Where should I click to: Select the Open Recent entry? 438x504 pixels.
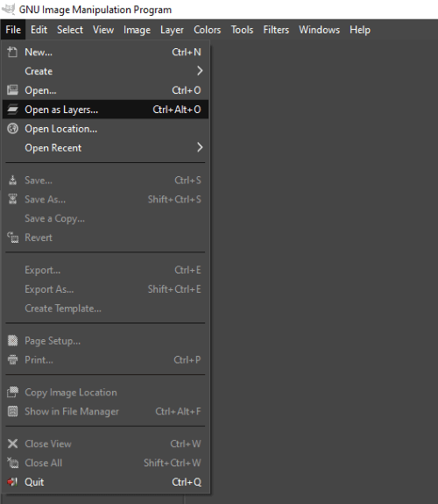(105, 148)
